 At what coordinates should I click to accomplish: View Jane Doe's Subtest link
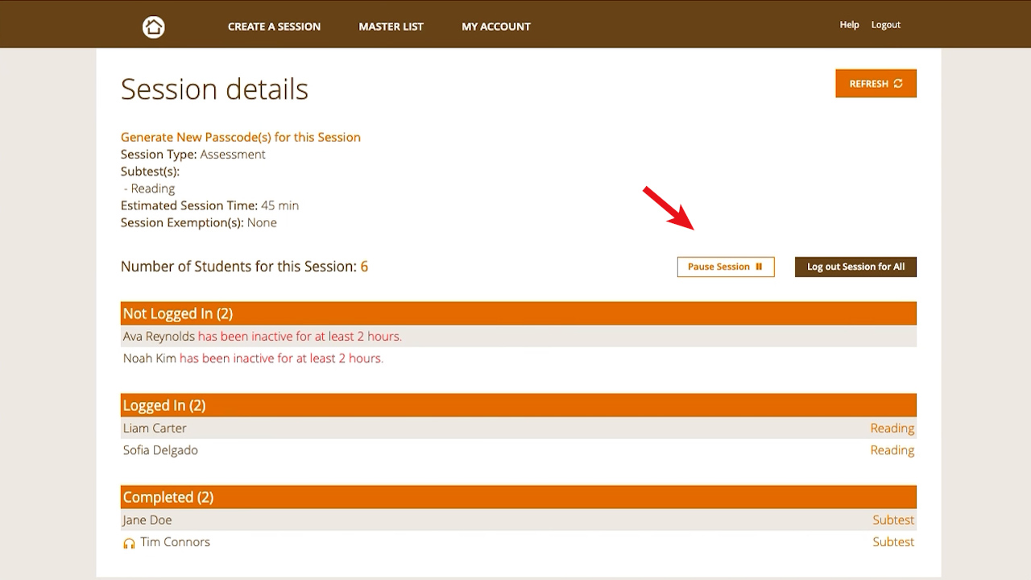[892, 520]
